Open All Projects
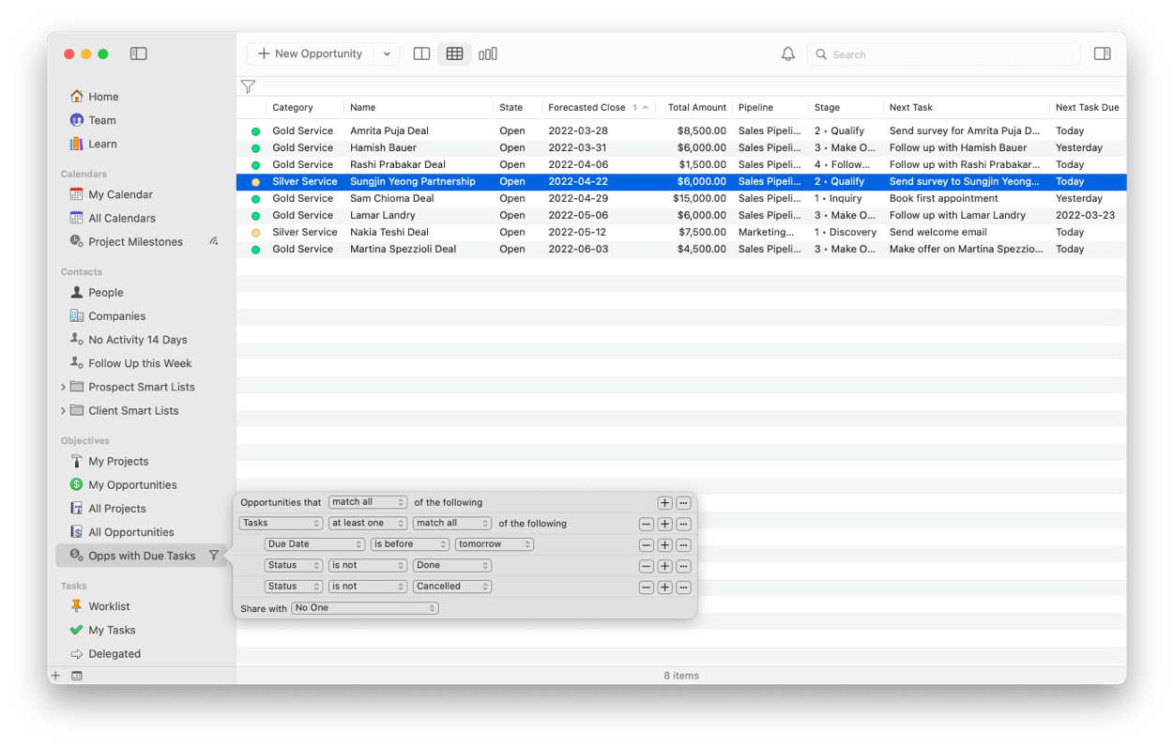The image size is (1174, 748). pyautogui.click(x=117, y=508)
